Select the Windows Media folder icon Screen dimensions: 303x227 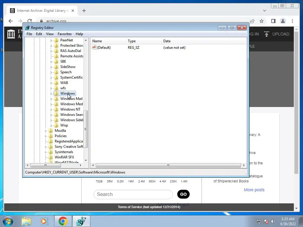[x=57, y=104]
